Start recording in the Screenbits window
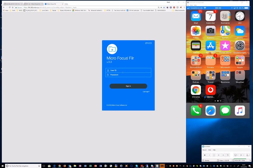Viewport: 253px width, 168px height. [204, 155]
